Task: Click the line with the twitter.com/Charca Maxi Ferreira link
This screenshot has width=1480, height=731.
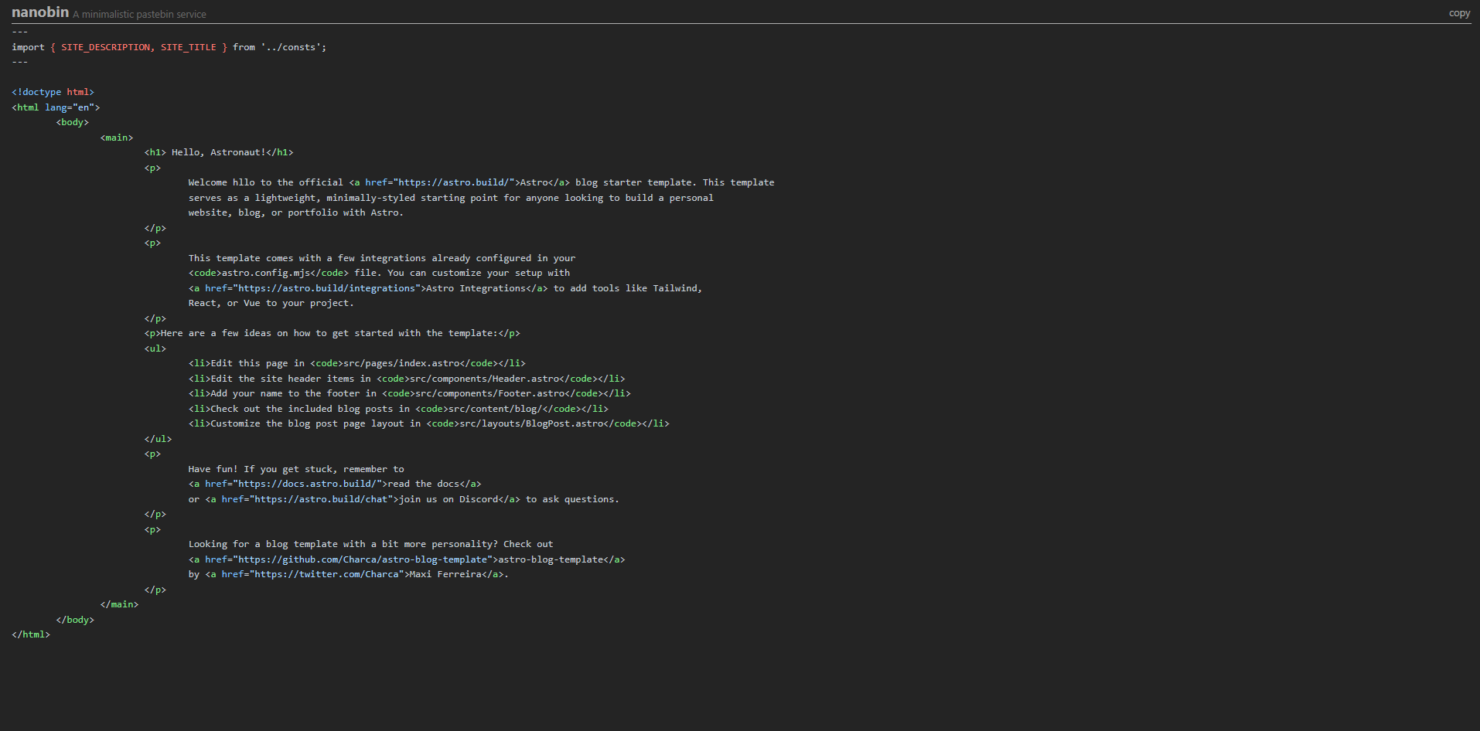Action: (349, 574)
